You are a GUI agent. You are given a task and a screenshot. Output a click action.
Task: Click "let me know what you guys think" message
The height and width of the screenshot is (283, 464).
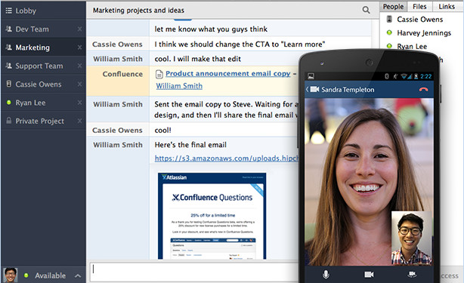(x=211, y=29)
